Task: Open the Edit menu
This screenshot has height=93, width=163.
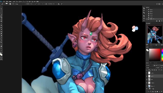Action: [7, 2]
